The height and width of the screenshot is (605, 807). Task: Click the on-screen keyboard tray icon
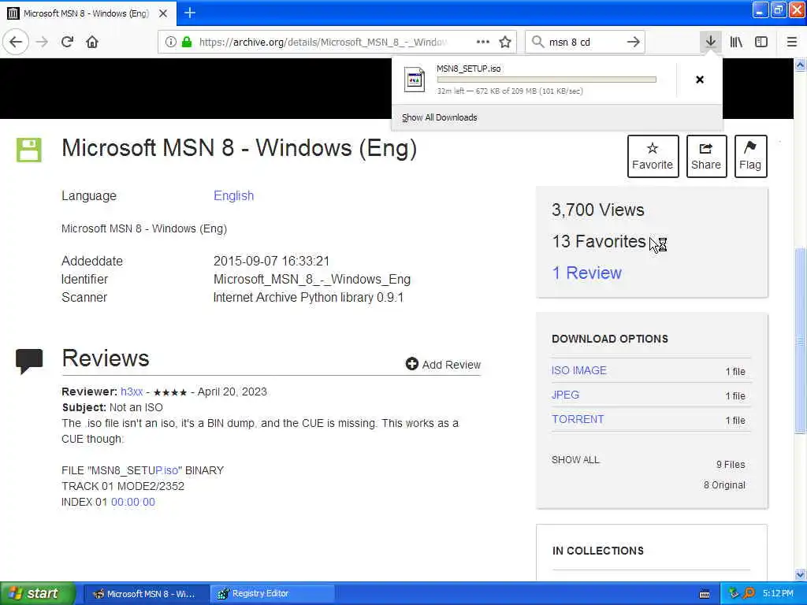[x=705, y=594]
